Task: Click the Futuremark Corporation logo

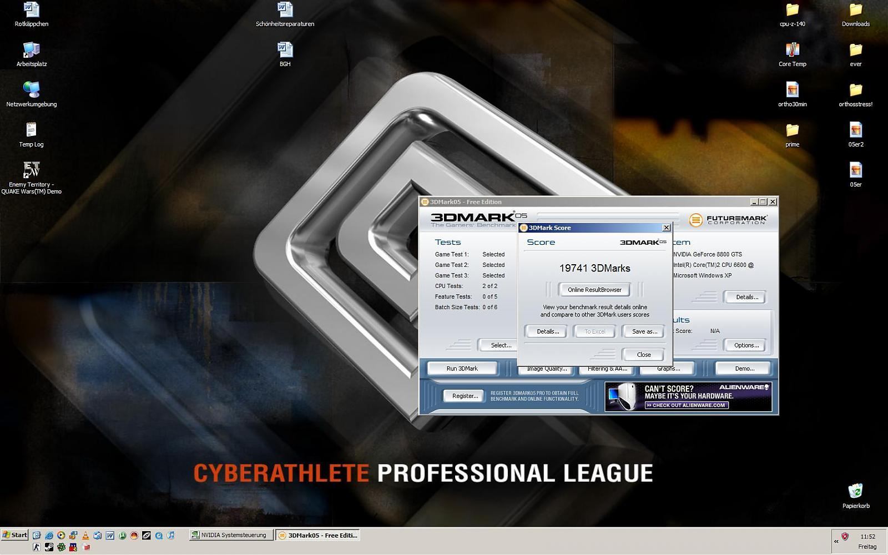Action: point(728,220)
